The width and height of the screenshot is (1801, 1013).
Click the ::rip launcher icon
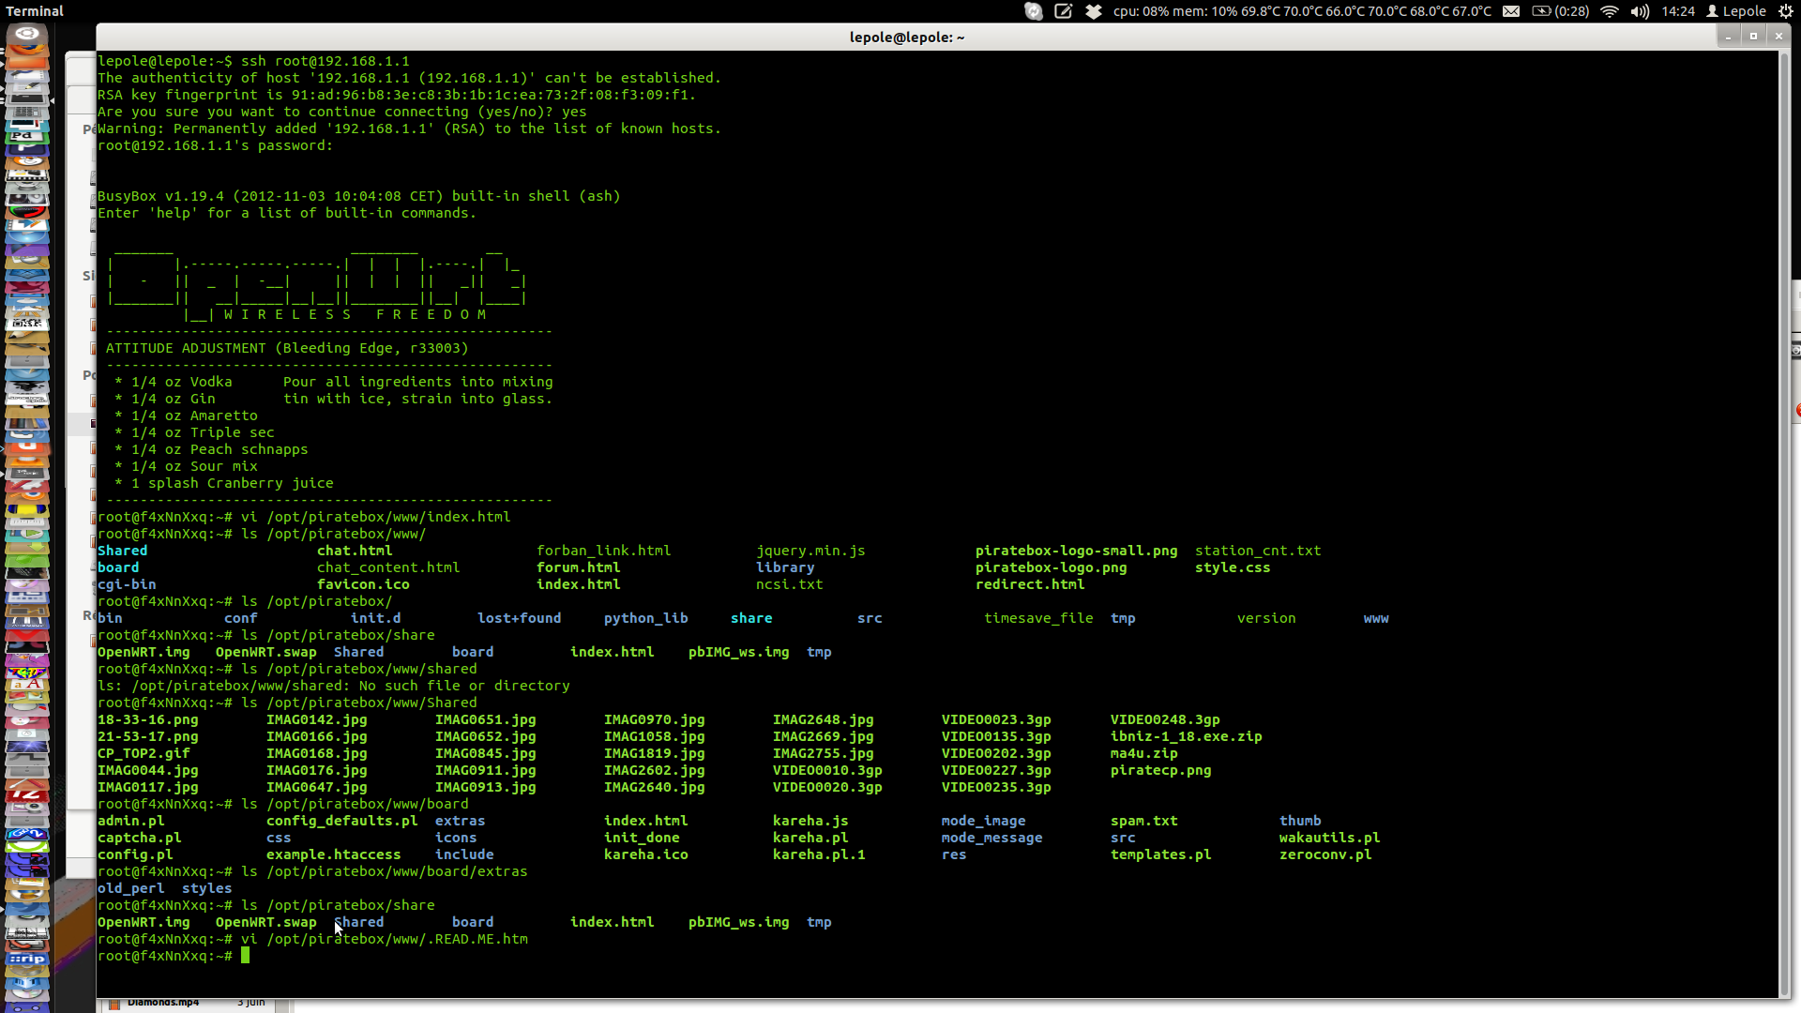pos(27,959)
